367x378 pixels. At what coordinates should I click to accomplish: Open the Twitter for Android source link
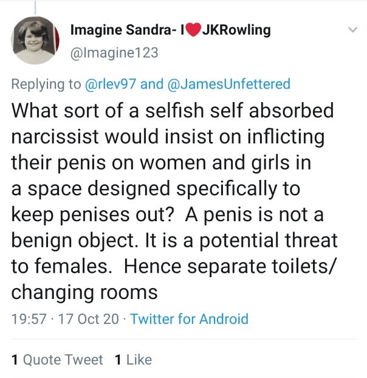click(190, 318)
